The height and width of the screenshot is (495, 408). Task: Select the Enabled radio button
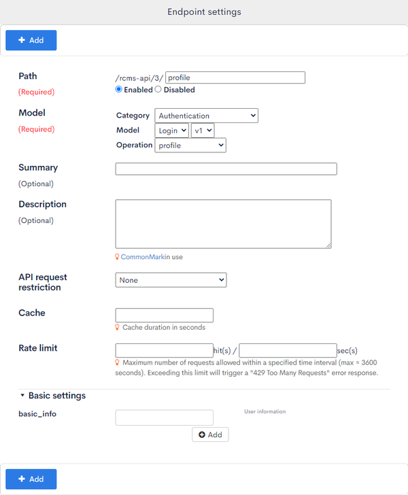click(119, 89)
